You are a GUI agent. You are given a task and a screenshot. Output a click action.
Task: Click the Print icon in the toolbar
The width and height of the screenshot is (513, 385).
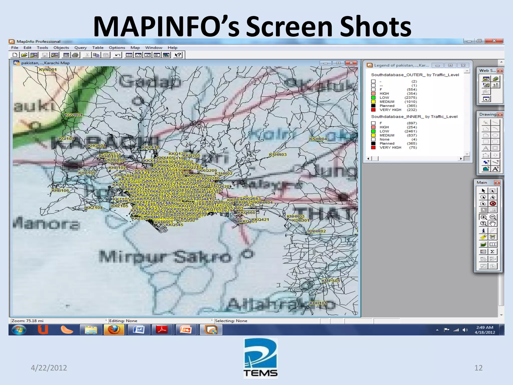(75, 55)
